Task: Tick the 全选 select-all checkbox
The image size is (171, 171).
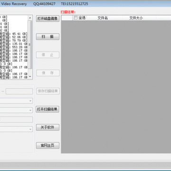Action: click(76, 18)
